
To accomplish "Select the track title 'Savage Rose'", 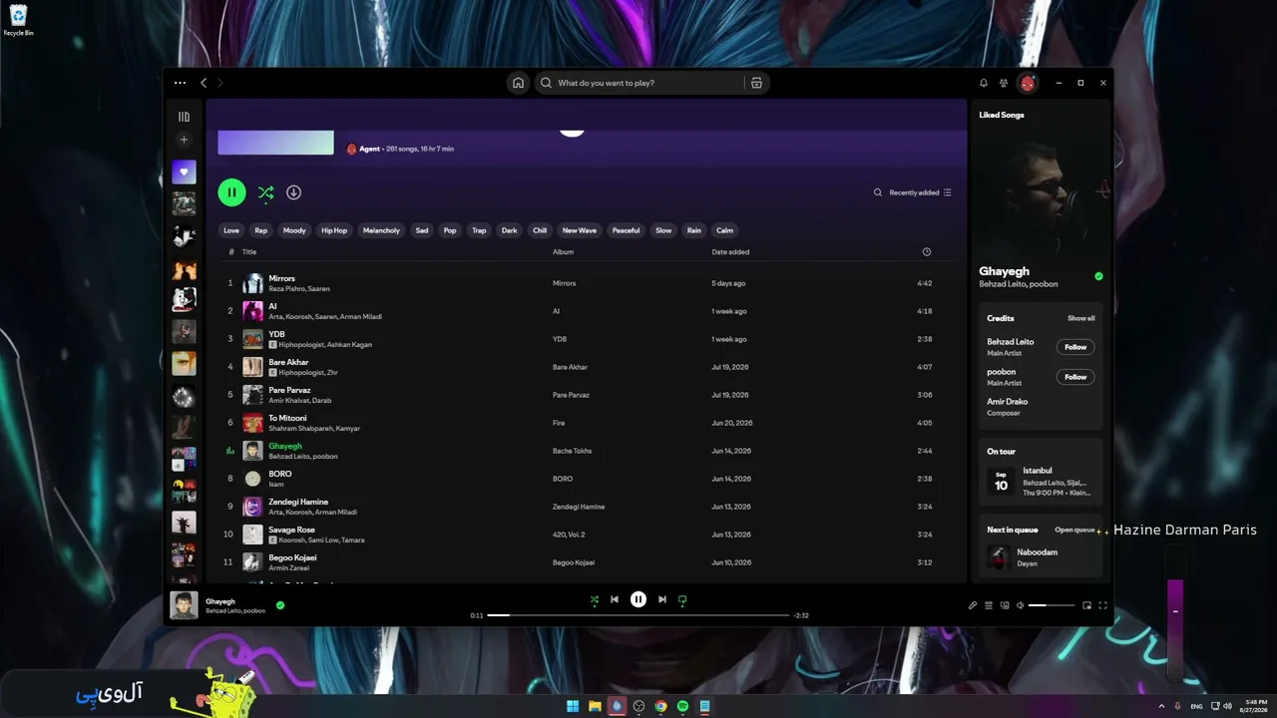I will point(291,530).
